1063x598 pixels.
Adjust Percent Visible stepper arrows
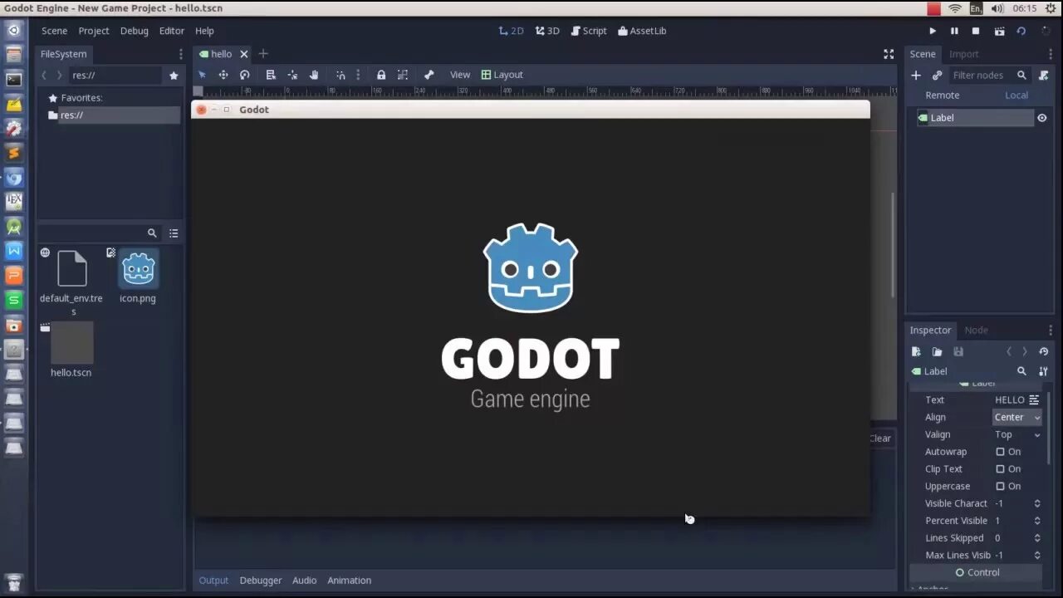(1037, 521)
